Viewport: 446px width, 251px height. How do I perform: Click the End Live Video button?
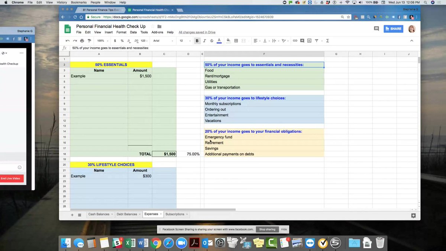click(10, 178)
